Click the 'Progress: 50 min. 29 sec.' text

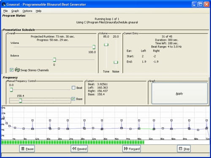(53, 40)
